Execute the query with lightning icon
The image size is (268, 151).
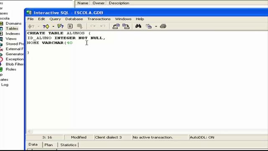(60, 26)
